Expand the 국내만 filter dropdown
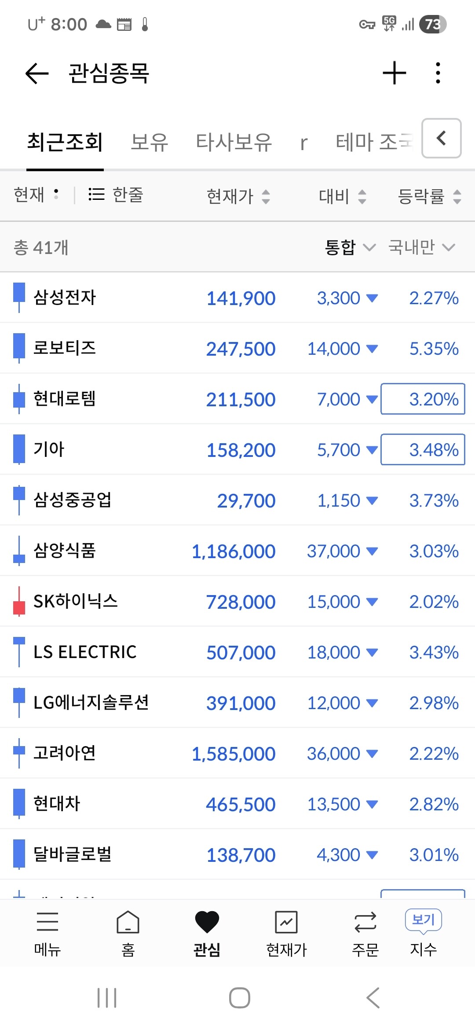The height and width of the screenshot is (1030, 475). [421, 247]
